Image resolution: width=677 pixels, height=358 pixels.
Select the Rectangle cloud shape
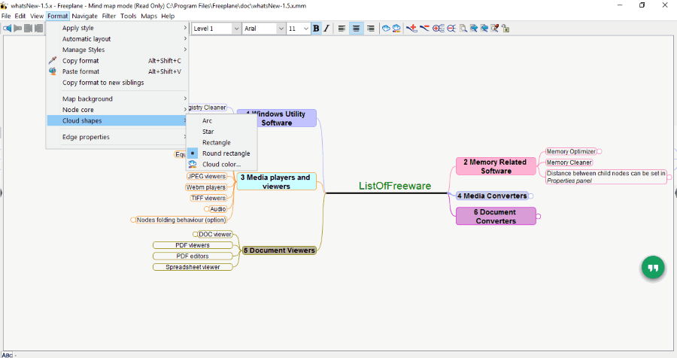point(222,142)
